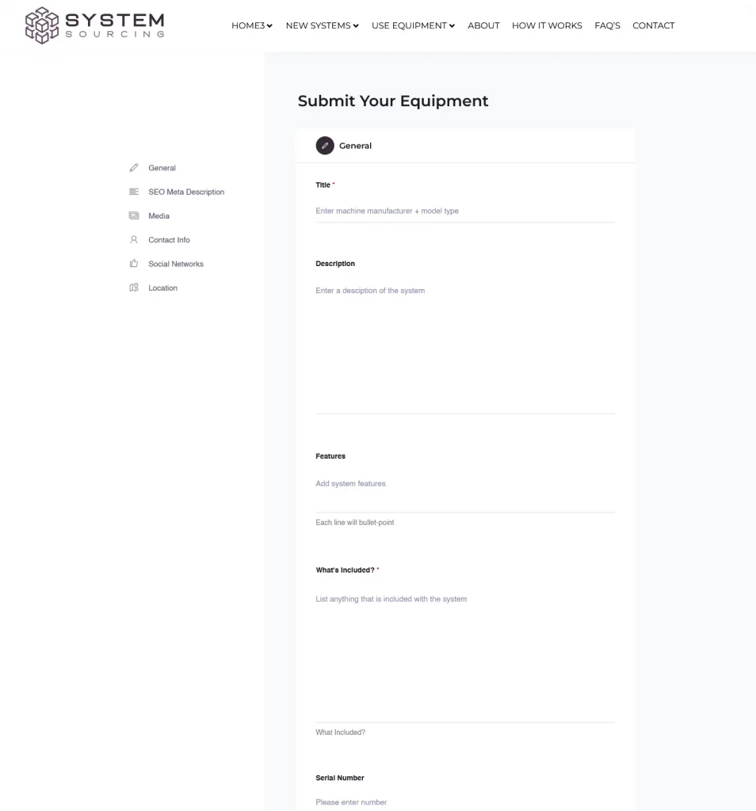
Task: Click the pencil icon beside General heading
Action: (x=325, y=145)
